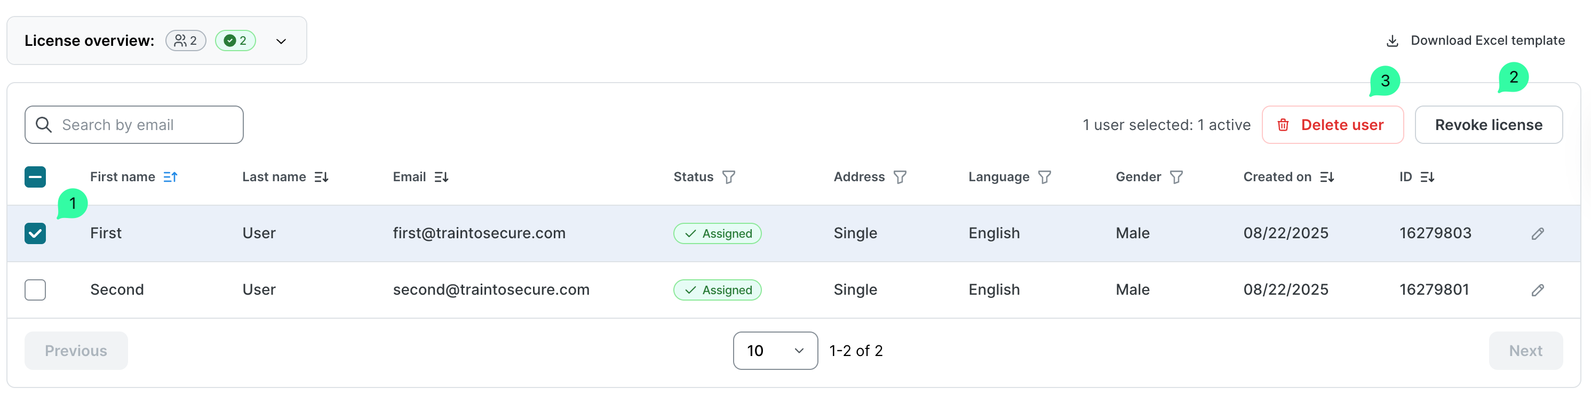Sort the Last name column
The image size is (1591, 404).
[321, 177]
